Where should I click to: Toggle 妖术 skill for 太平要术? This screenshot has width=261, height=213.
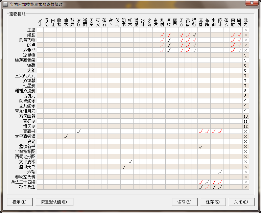130,162
